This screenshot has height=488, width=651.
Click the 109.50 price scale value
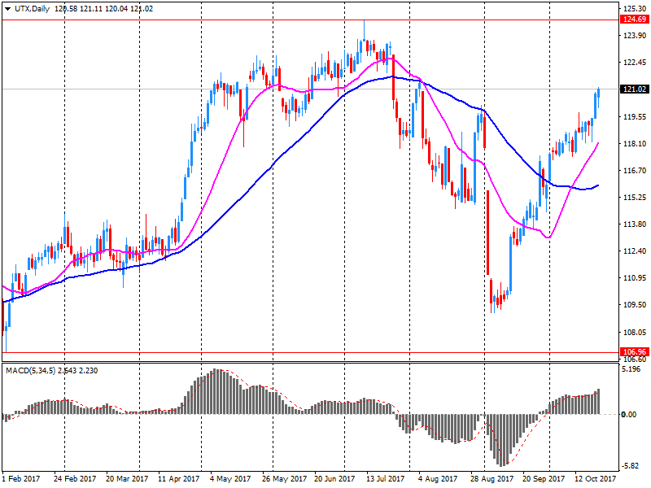(x=635, y=304)
